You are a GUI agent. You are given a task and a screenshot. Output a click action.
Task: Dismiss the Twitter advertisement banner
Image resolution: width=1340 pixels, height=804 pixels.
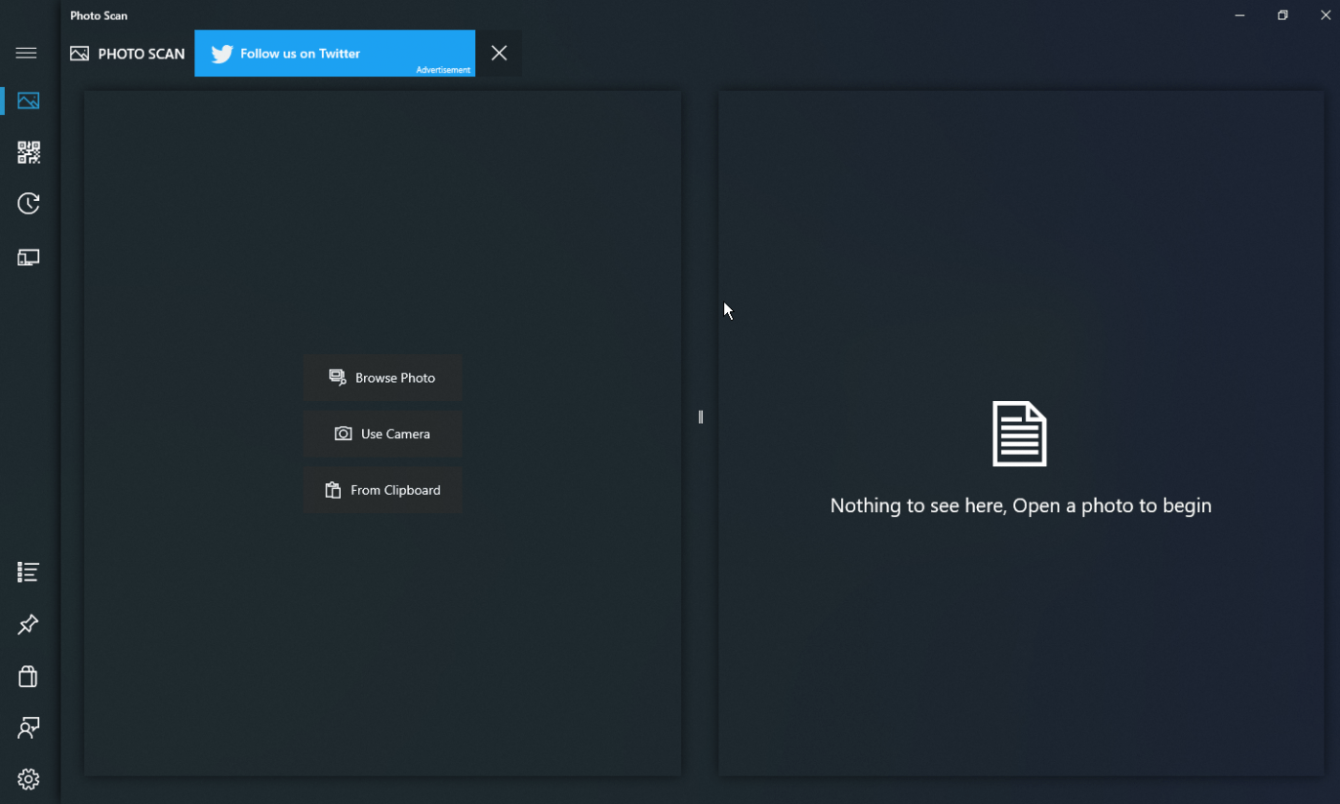coord(498,53)
